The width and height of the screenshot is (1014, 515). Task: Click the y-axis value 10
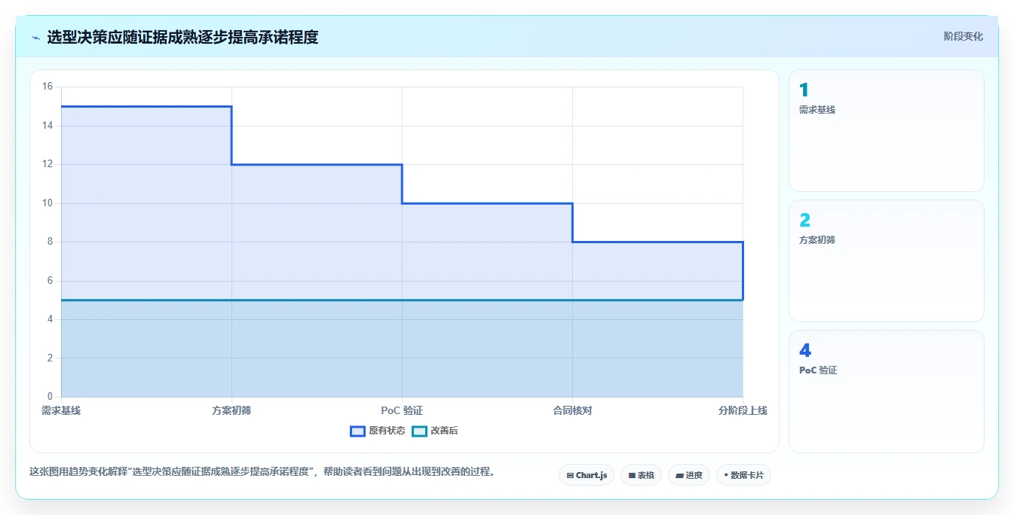(47, 203)
